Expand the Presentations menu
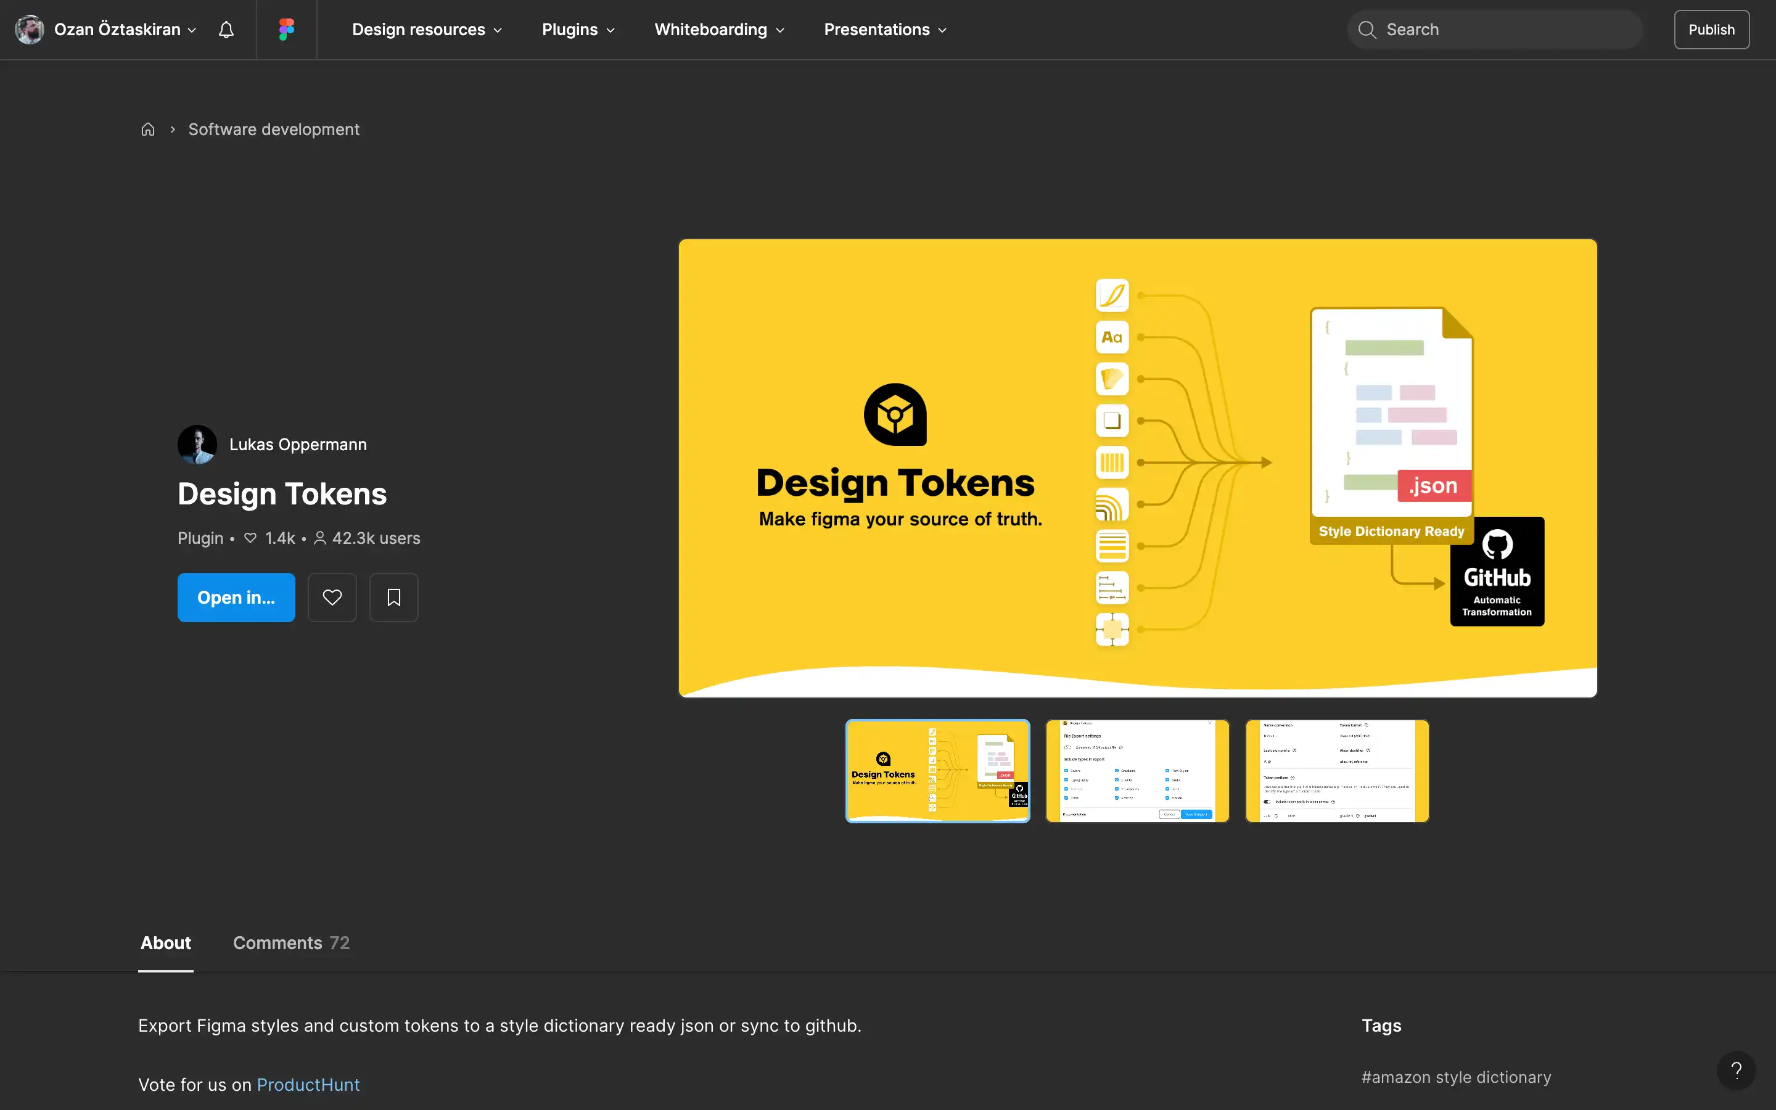1776x1110 pixels. [885, 30]
